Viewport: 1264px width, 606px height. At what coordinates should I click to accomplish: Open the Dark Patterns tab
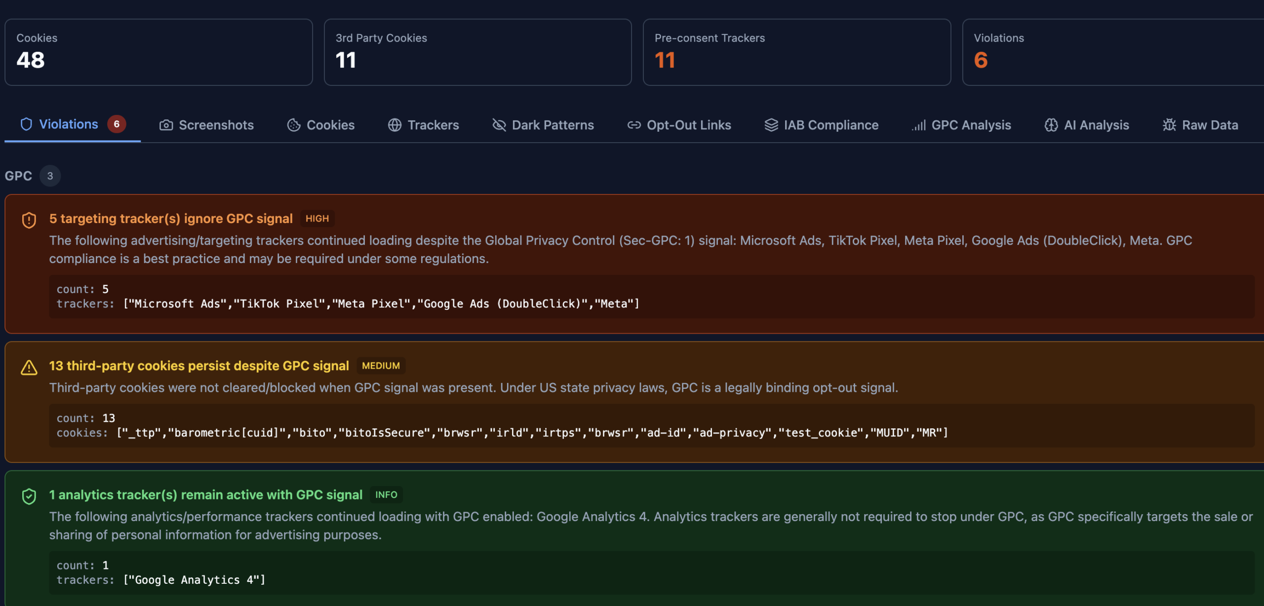[x=553, y=125]
